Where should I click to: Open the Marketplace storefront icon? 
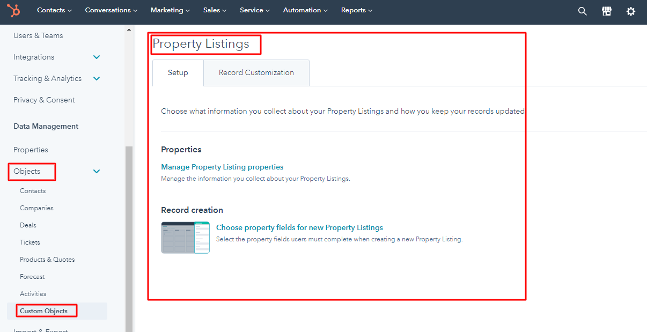click(607, 11)
